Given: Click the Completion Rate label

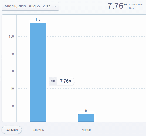Looking at the screenshot, I should coord(136,6).
